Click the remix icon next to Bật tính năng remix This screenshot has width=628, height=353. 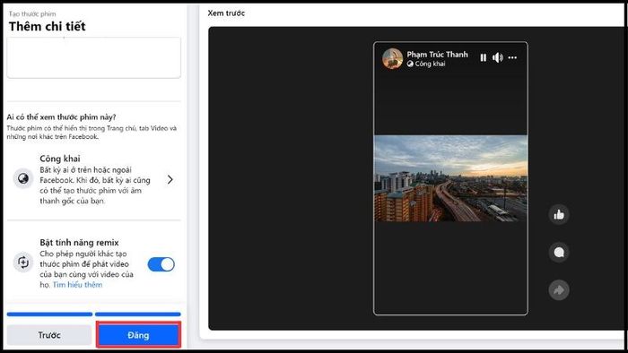pos(23,263)
